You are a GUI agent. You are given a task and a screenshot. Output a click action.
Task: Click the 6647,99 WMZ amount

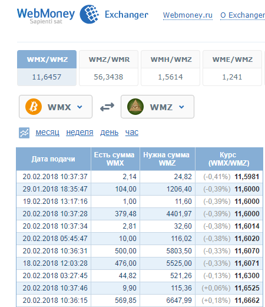(179, 301)
